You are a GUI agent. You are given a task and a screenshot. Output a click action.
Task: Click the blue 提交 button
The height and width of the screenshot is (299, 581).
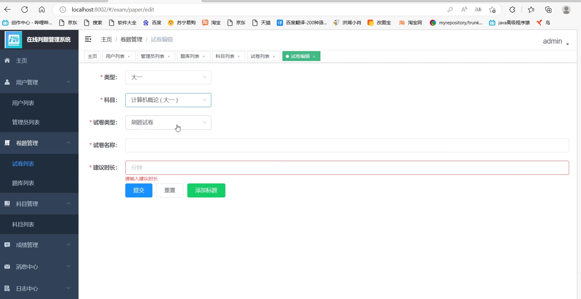point(139,190)
